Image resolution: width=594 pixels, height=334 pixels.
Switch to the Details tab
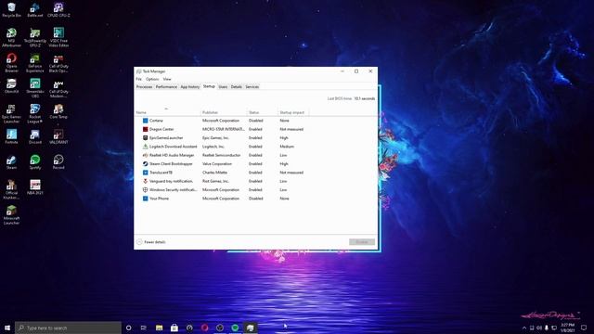(x=237, y=86)
